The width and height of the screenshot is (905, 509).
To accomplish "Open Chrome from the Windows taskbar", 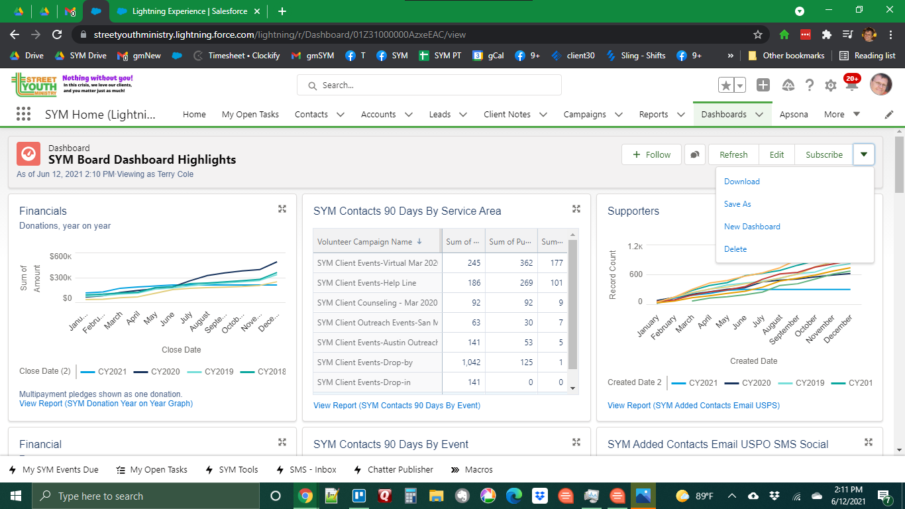I will tap(305, 496).
